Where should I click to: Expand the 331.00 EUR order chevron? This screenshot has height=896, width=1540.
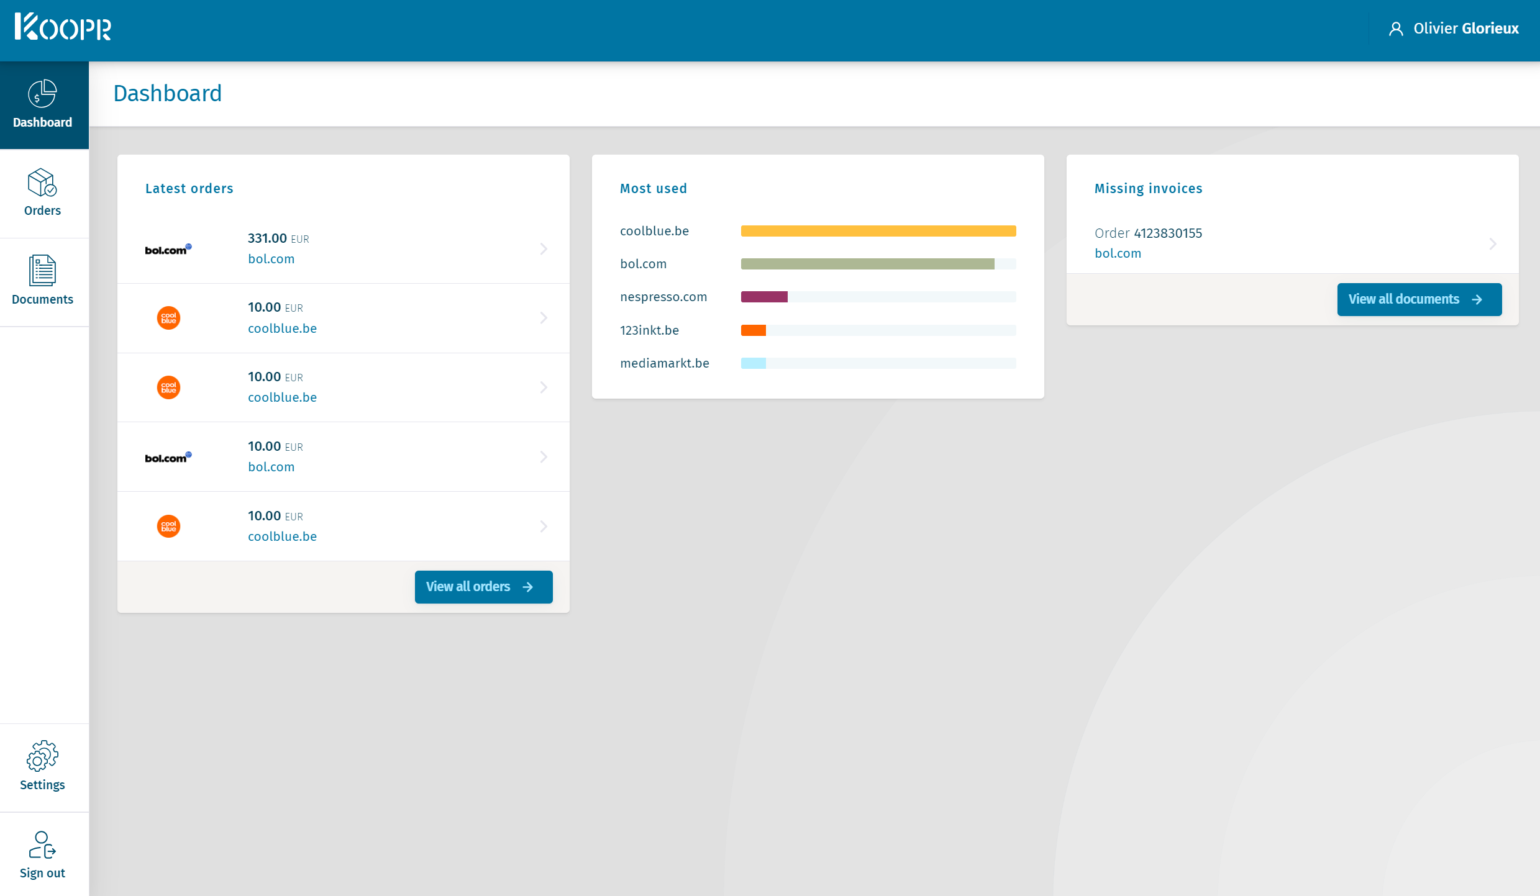[x=544, y=249]
